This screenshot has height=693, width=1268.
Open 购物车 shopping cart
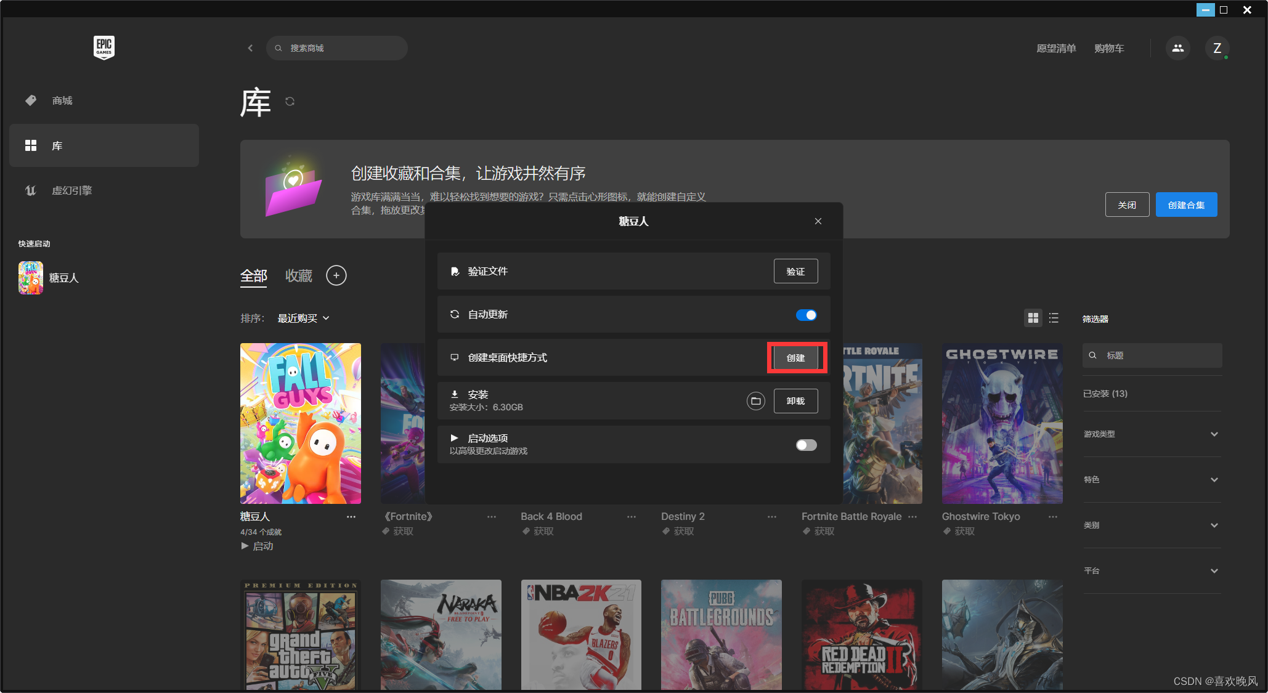[1109, 49]
